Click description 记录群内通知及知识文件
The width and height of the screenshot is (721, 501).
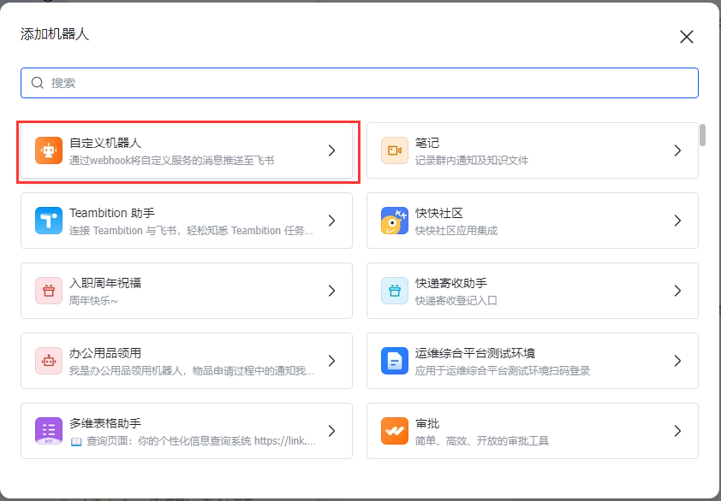pyautogui.click(x=471, y=160)
